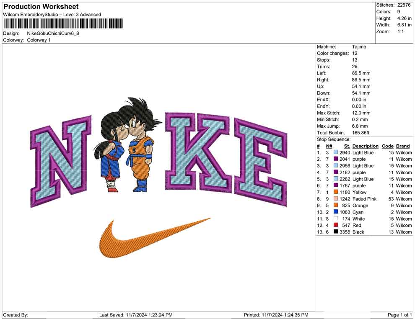This screenshot has height=319, width=415.
Task: Click the Left label in the stats list
Action: pyautogui.click(x=322, y=73)
